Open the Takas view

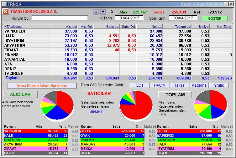click(x=179, y=85)
